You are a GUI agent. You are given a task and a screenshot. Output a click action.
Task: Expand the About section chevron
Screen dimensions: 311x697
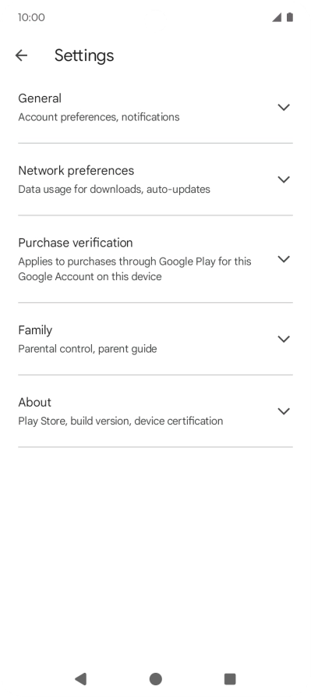pyautogui.click(x=284, y=411)
